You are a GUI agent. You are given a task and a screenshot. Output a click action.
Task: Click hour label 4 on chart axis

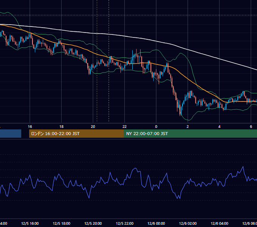pyautogui.click(x=219, y=127)
